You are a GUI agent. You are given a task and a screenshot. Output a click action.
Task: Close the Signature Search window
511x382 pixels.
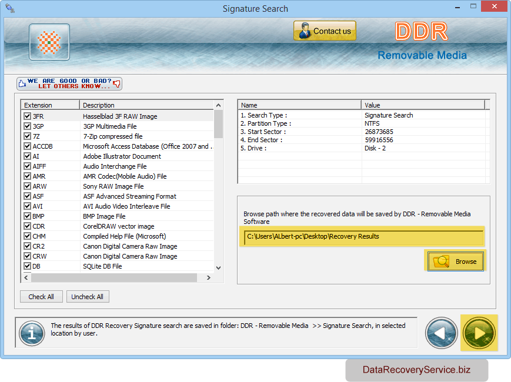pyautogui.click(x=495, y=6)
